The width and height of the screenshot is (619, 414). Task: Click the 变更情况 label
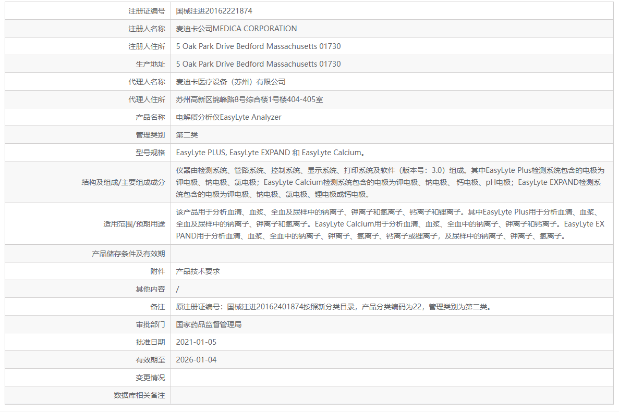150,378
